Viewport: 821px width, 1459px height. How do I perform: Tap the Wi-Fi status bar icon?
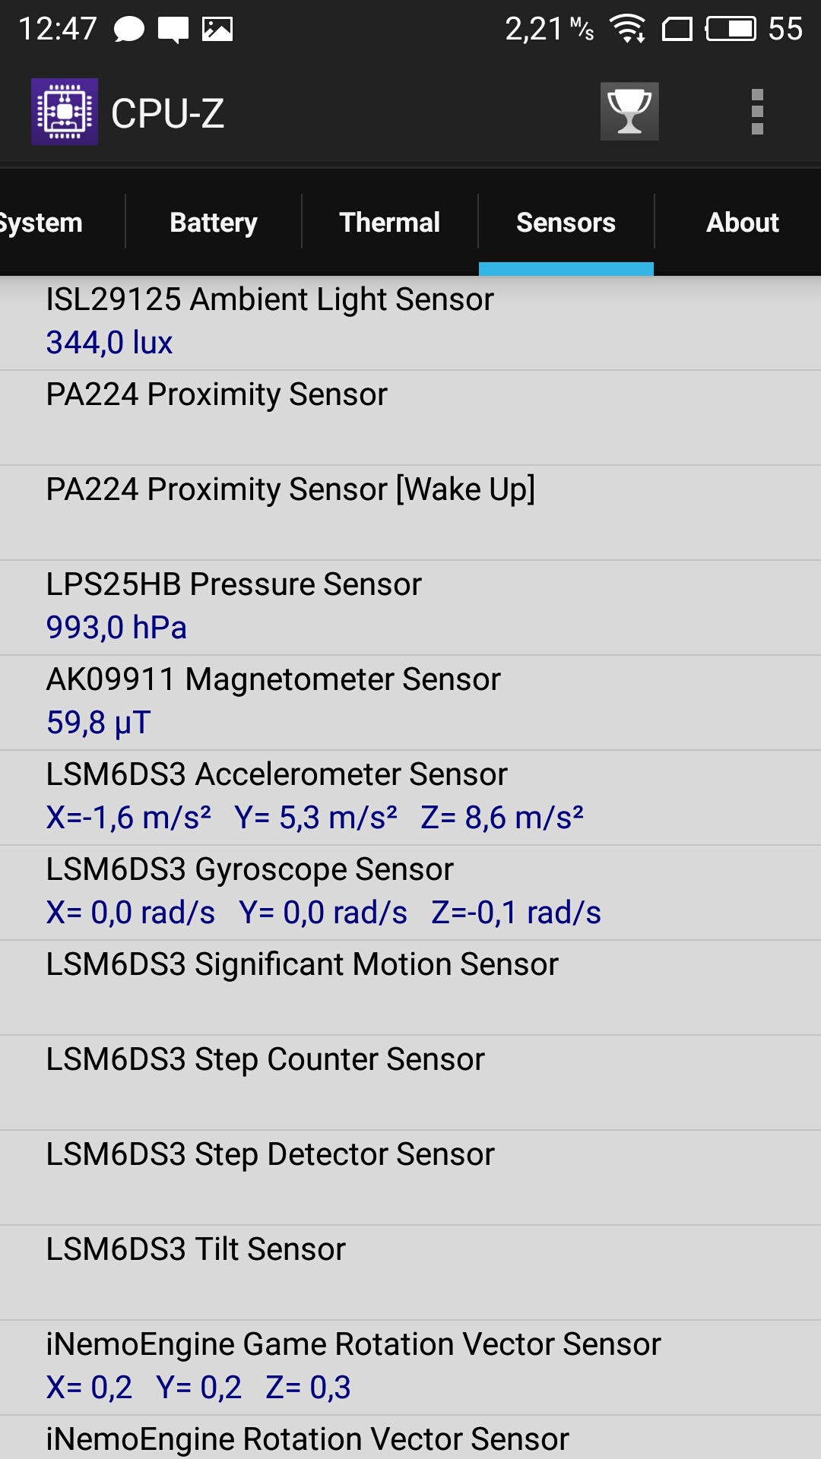click(x=628, y=29)
